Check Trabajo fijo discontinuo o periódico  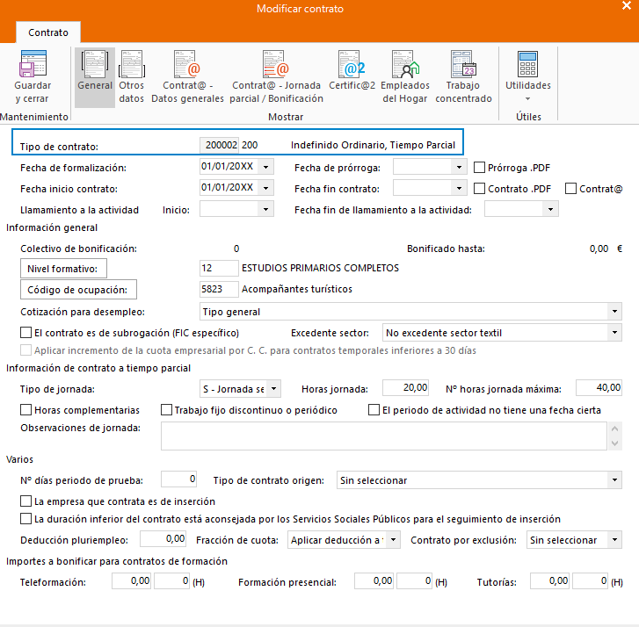pos(166,409)
